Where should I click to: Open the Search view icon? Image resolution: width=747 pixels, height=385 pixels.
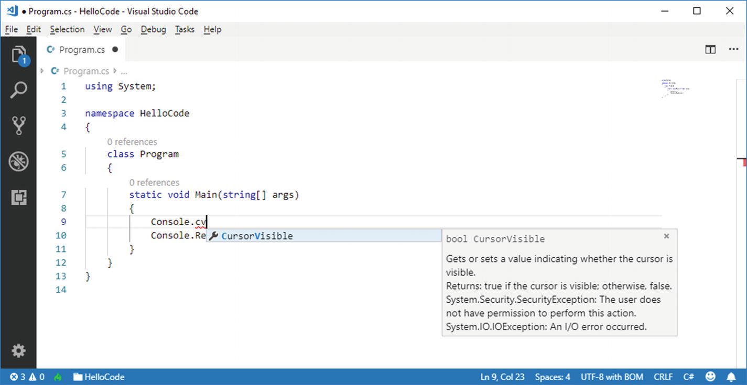(18, 90)
